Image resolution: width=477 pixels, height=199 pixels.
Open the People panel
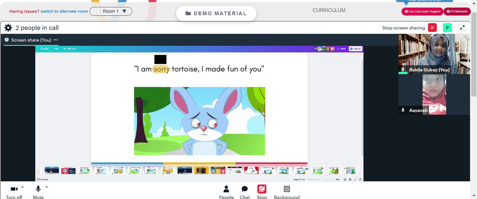[x=226, y=193]
